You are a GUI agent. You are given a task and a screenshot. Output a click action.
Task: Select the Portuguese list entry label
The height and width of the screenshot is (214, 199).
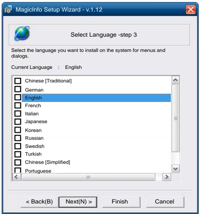[x=38, y=171]
